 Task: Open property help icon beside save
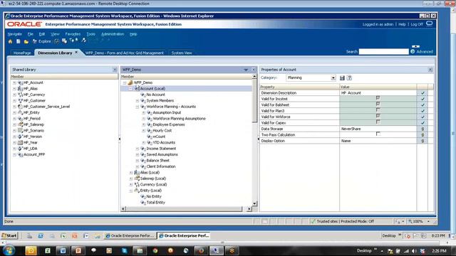pyautogui.click(x=349, y=78)
